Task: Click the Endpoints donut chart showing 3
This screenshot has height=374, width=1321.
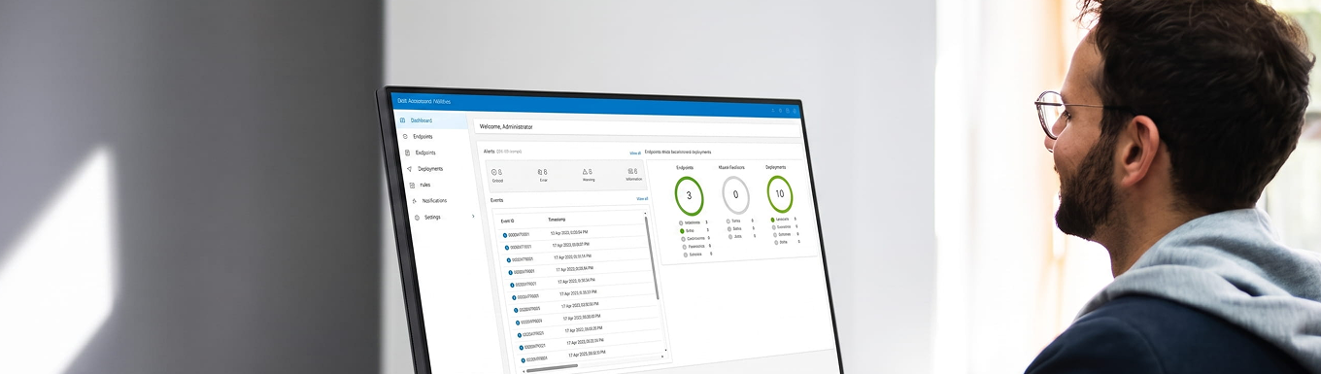Action: [x=689, y=195]
